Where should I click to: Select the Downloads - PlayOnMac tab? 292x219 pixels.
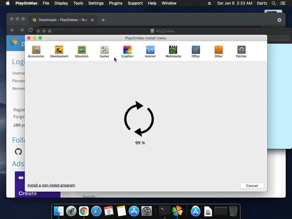click(62, 20)
